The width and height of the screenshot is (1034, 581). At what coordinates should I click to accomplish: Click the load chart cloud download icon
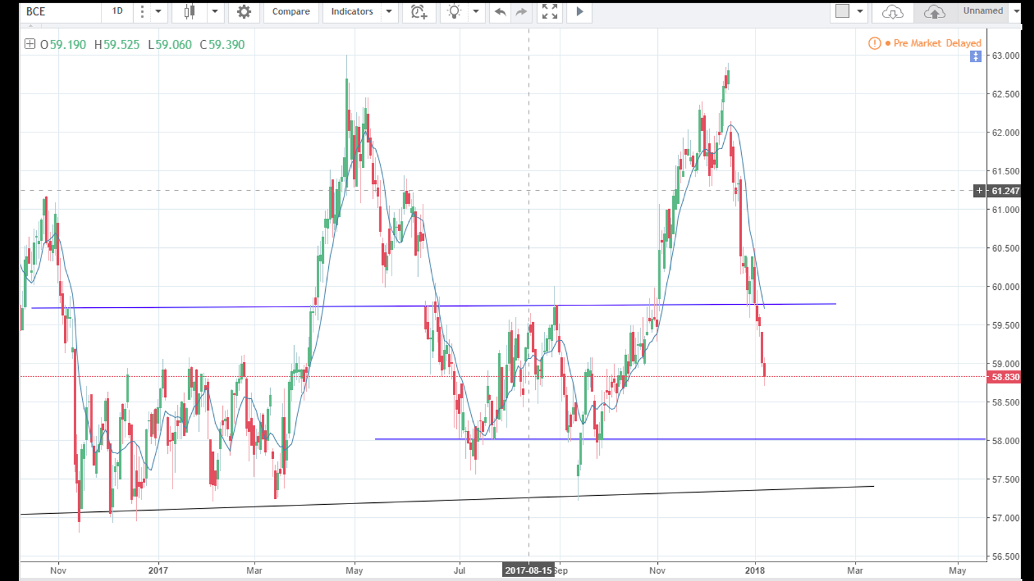[x=892, y=12]
